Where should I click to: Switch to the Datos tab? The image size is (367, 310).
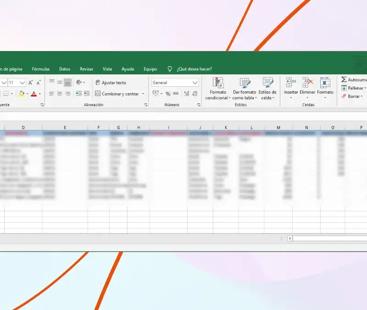[65, 69]
